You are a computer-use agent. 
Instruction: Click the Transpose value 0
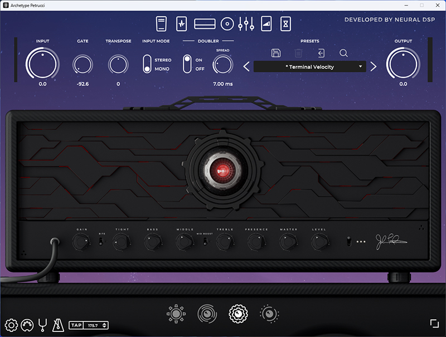click(118, 84)
